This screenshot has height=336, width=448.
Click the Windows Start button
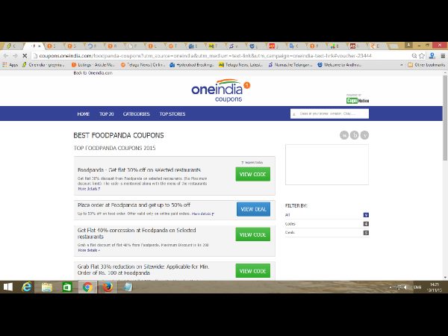pos(9,287)
